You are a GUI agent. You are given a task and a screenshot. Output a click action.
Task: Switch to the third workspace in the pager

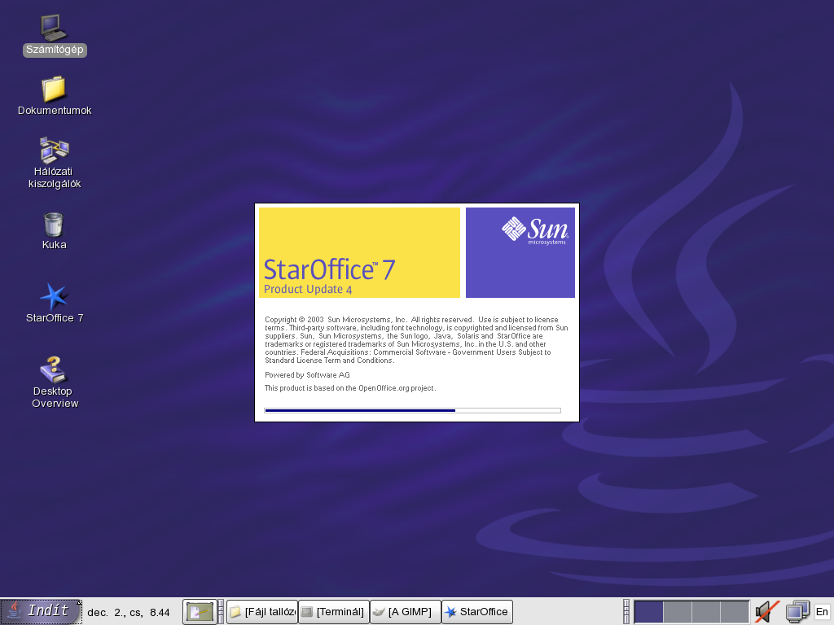pyautogui.click(x=706, y=612)
